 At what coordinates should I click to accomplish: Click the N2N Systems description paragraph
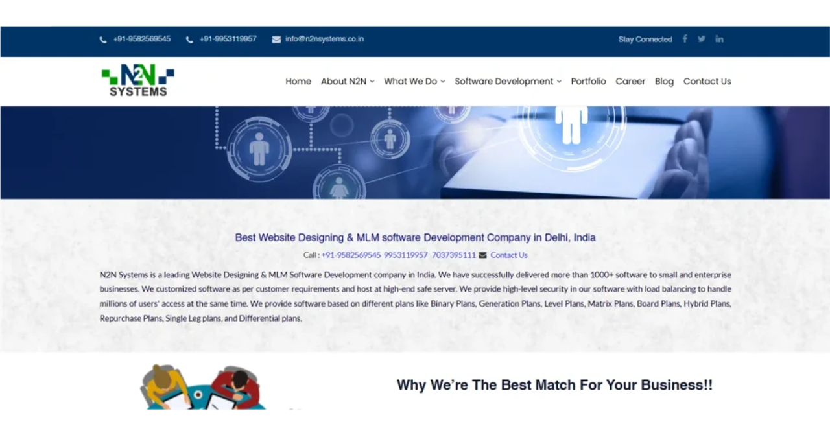coord(415,296)
